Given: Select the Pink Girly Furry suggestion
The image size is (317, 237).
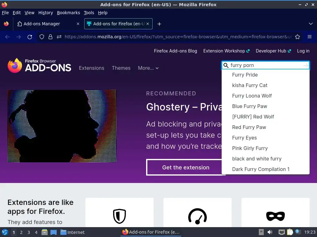Looking at the screenshot, I should tap(265, 148).
